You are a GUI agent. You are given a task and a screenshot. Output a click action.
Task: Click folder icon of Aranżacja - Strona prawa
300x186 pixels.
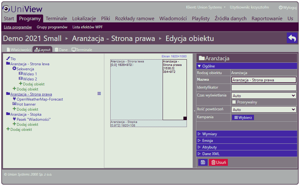[8, 94]
